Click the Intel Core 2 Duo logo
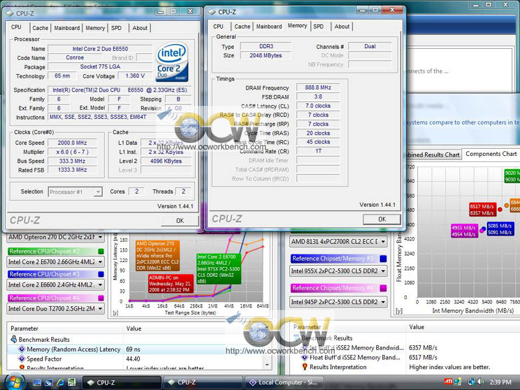The height and width of the screenshot is (390, 520). pos(172,62)
